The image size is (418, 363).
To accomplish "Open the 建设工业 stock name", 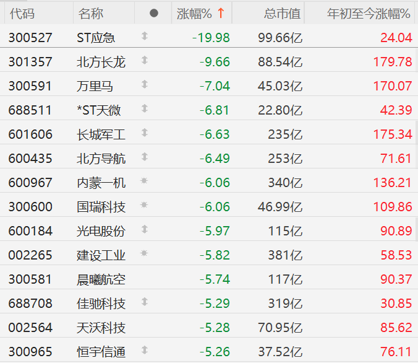I will pyautogui.click(x=101, y=255).
